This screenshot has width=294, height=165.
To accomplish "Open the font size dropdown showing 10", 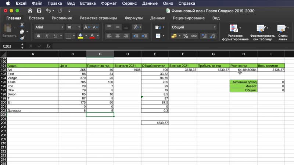I will pyautogui.click(x=73, y=27).
